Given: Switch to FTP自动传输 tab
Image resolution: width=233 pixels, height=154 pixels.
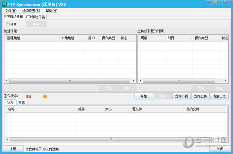Looking at the screenshot, I should [x=14, y=16].
